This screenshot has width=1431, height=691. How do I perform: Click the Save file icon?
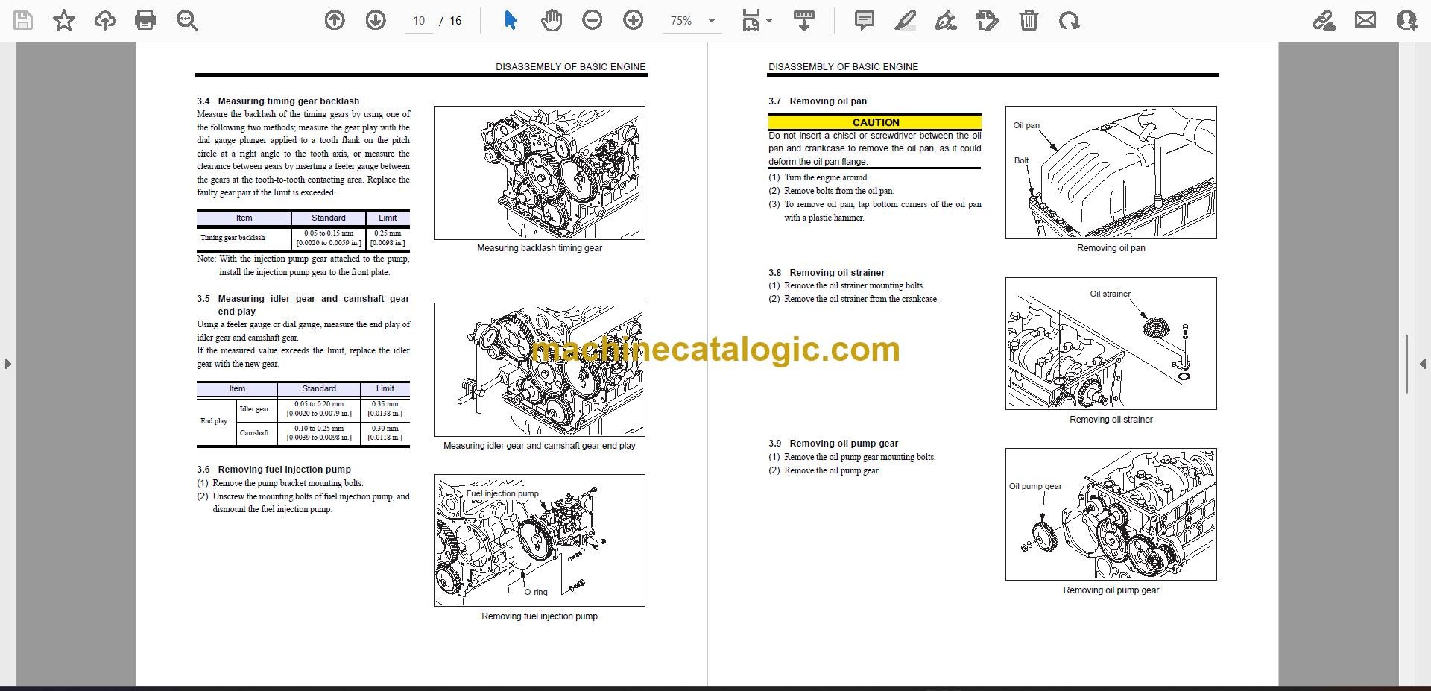tap(23, 20)
